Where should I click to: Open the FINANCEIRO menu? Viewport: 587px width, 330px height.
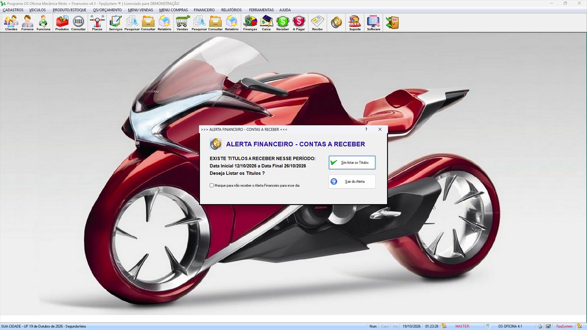pos(204,10)
